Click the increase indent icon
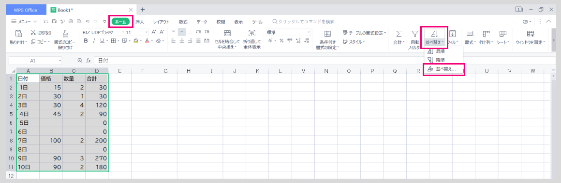 pos(207,32)
